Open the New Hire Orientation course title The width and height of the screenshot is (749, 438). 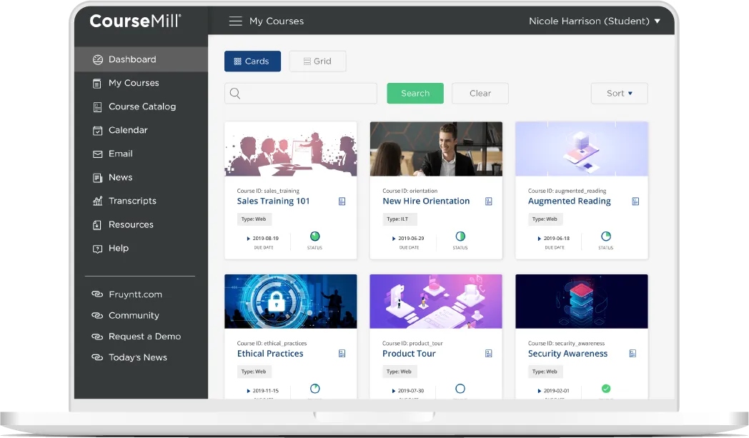(x=426, y=201)
